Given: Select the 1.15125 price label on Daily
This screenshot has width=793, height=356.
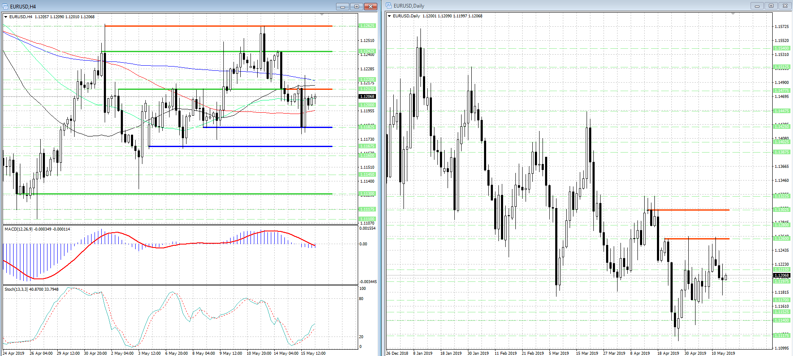Looking at the screenshot, I should (x=782, y=67).
